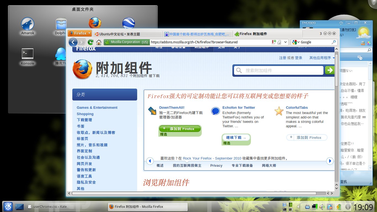Select the 专业下载装备 tab
This screenshot has width=377, height=212.
click(x=242, y=166)
